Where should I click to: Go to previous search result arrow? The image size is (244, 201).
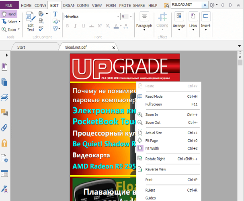pyautogui.click(x=222, y=5)
